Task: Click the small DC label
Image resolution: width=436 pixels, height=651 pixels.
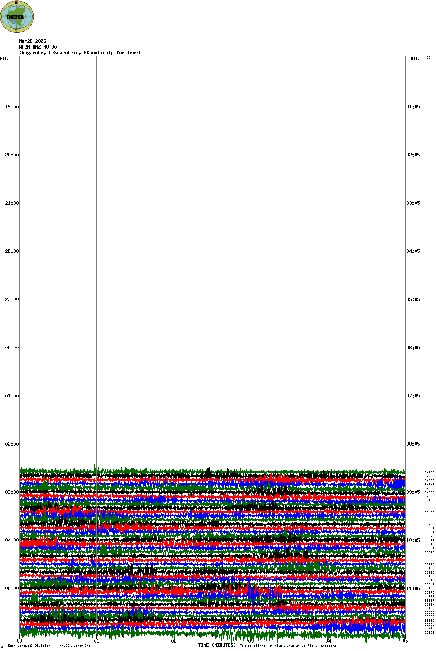Action: [x=428, y=57]
